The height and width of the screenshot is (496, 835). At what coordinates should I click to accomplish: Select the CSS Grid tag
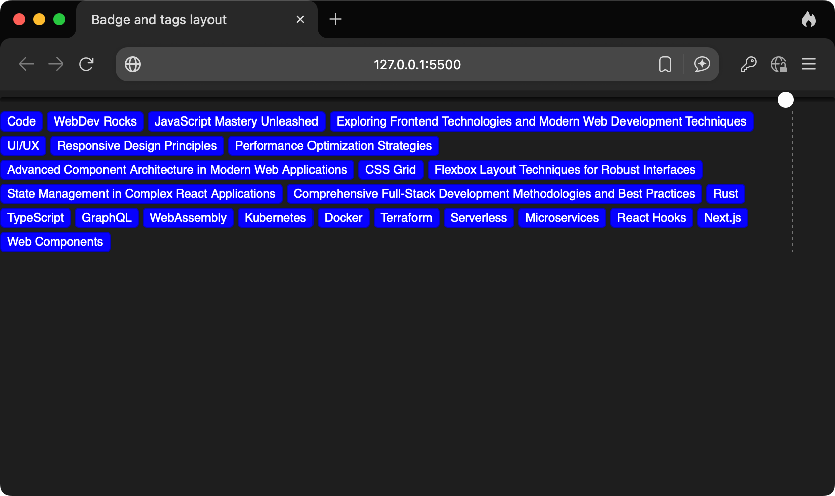click(x=390, y=170)
